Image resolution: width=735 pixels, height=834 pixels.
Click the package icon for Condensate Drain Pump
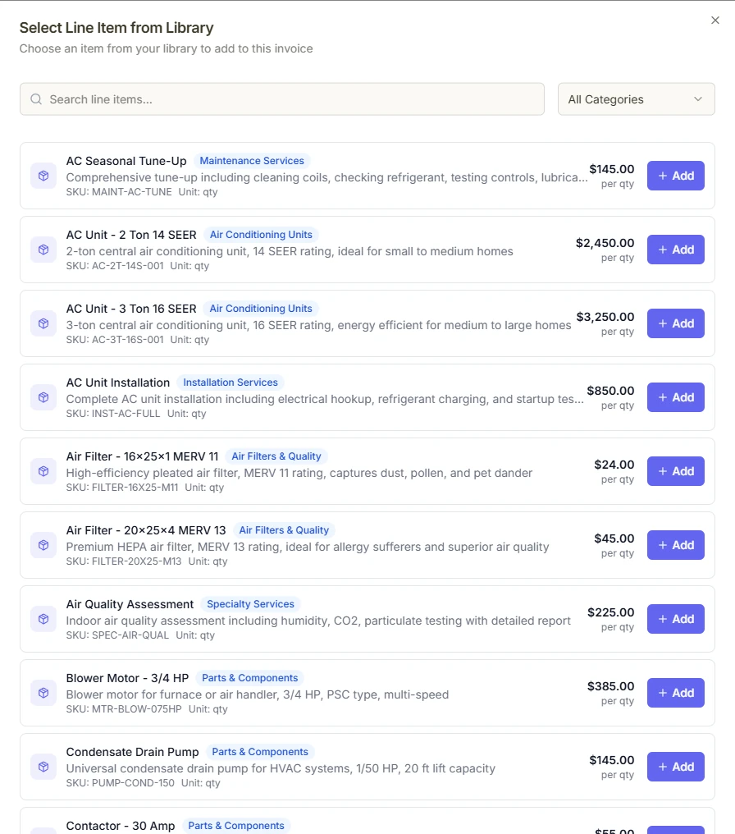point(43,767)
